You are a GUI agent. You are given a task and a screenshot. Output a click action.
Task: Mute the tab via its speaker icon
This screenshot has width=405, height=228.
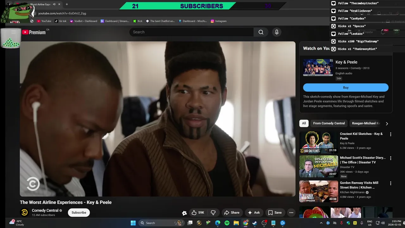tap(54, 4)
